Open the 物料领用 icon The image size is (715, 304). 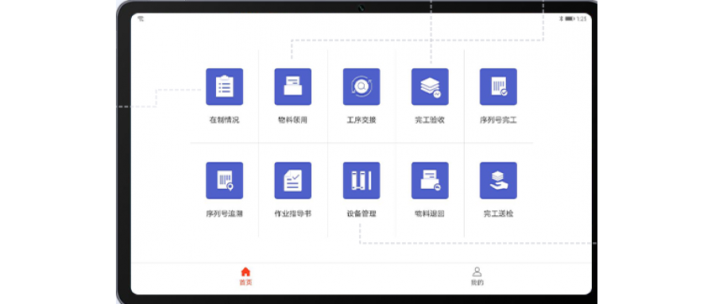pos(292,87)
